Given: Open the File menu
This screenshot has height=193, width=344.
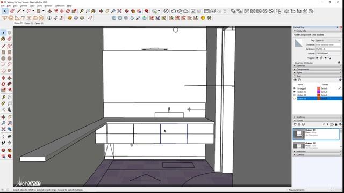Looking at the screenshot, I should [3, 6].
